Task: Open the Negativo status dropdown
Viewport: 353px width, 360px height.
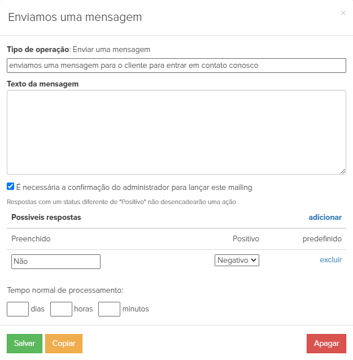Action: [237, 260]
